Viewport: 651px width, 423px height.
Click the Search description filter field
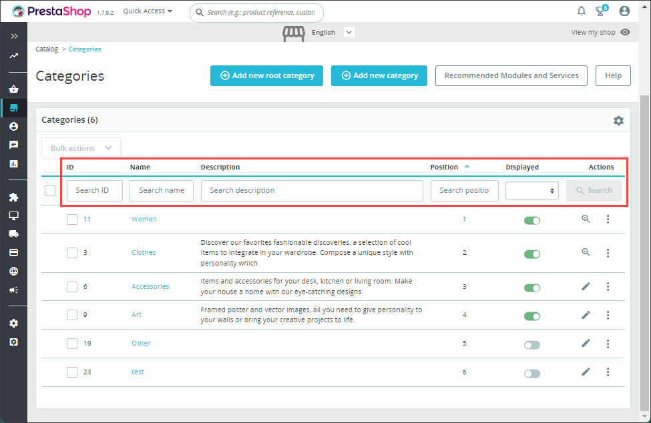(312, 191)
